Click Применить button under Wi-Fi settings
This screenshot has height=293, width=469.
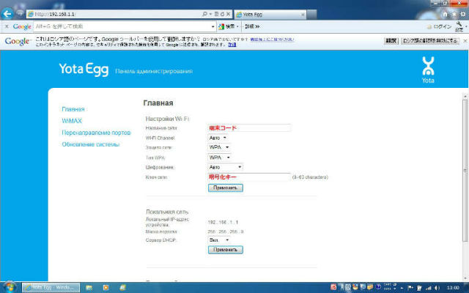226,188
